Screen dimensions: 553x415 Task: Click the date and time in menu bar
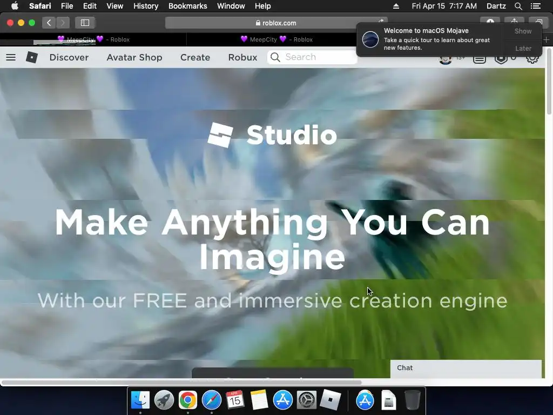444,6
